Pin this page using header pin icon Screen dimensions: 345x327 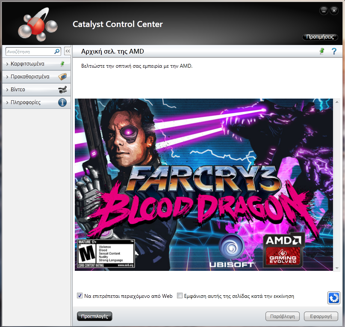[322, 51]
